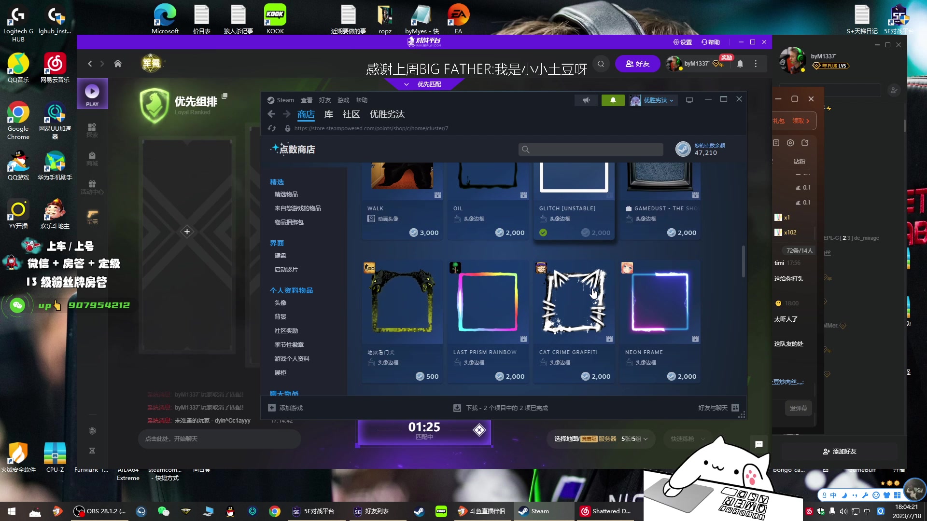The image size is (927, 521).
Task: Select 键盘 category in points shop
Action: [x=281, y=256]
